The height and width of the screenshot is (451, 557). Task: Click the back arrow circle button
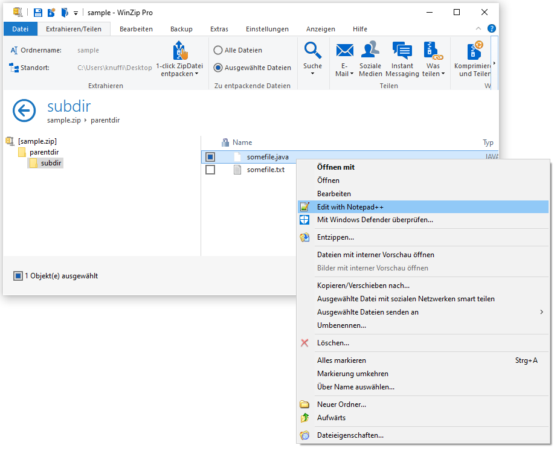(x=24, y=110)
